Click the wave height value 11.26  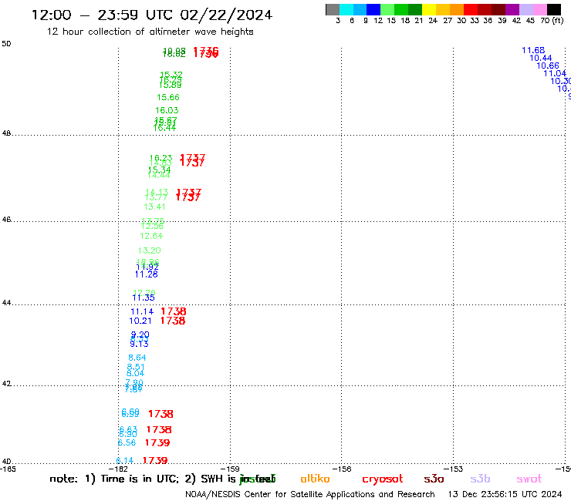coord(147,274)
